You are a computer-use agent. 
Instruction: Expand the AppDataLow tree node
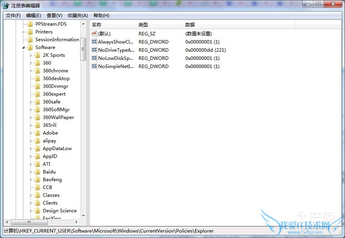pos(31,149)
